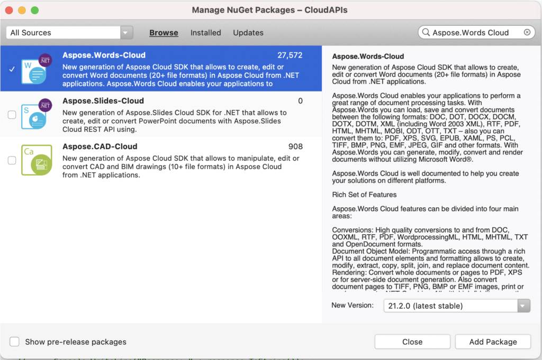
Task: Tick the Aspose.CAD-Cloud package checkbox
Action: coord(12,160)
